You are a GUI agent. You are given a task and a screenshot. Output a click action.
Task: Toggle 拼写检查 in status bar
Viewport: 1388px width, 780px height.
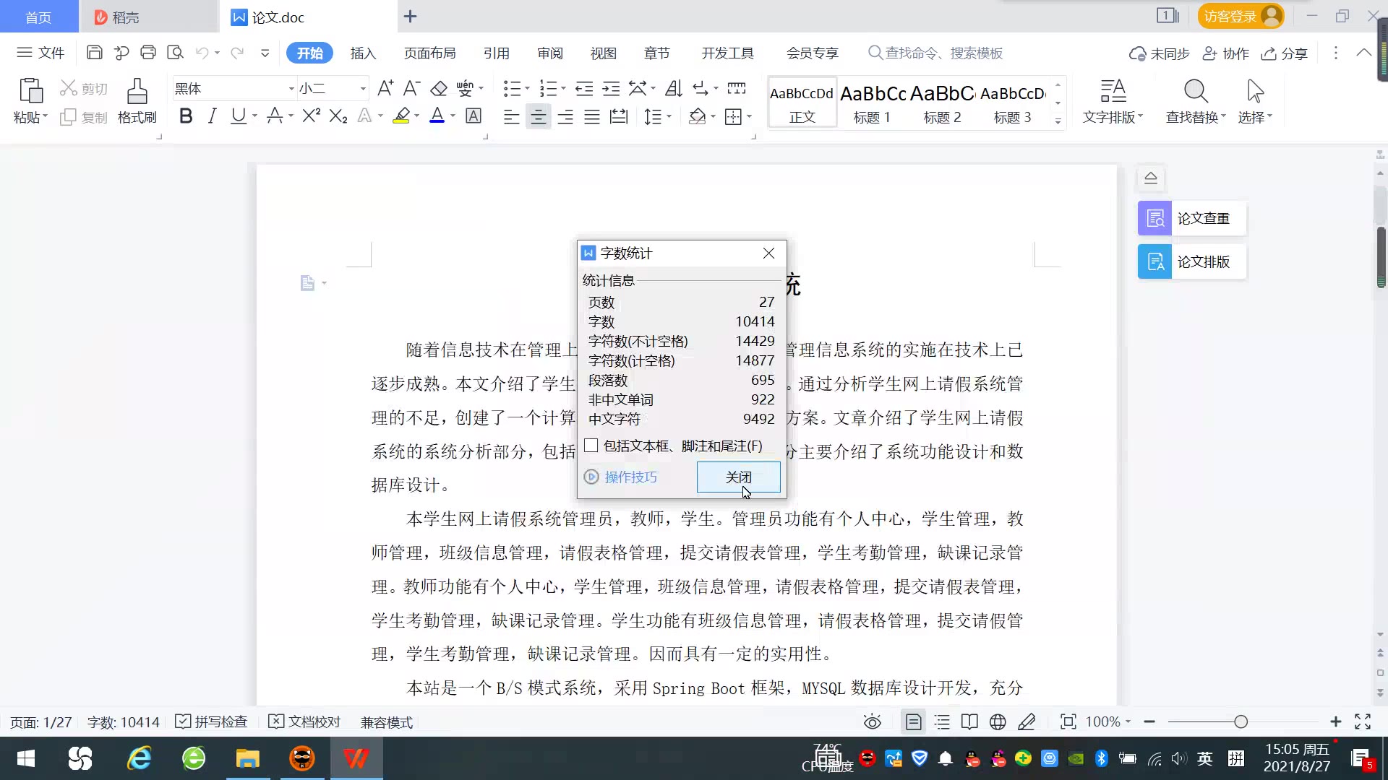coord(212,722)
